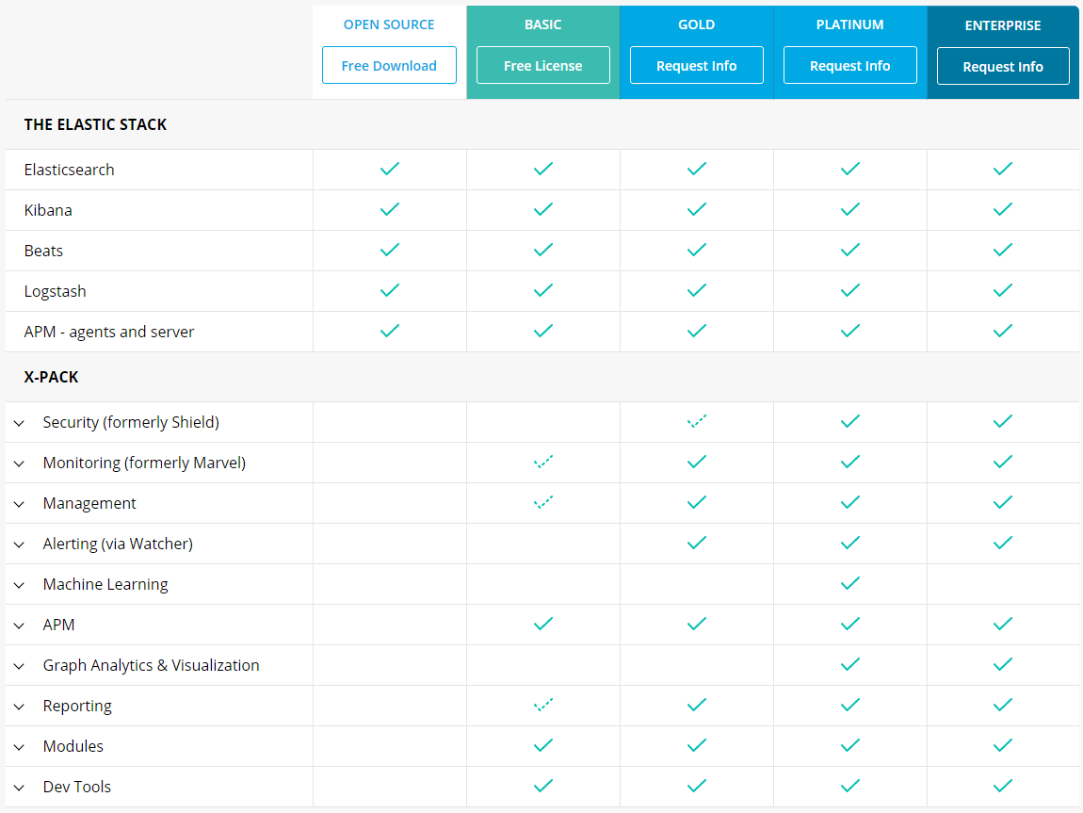Request Info for the Enterprise plan
The height and width of the screenshot is (813, 1083).
click(x=1003, y=67)
